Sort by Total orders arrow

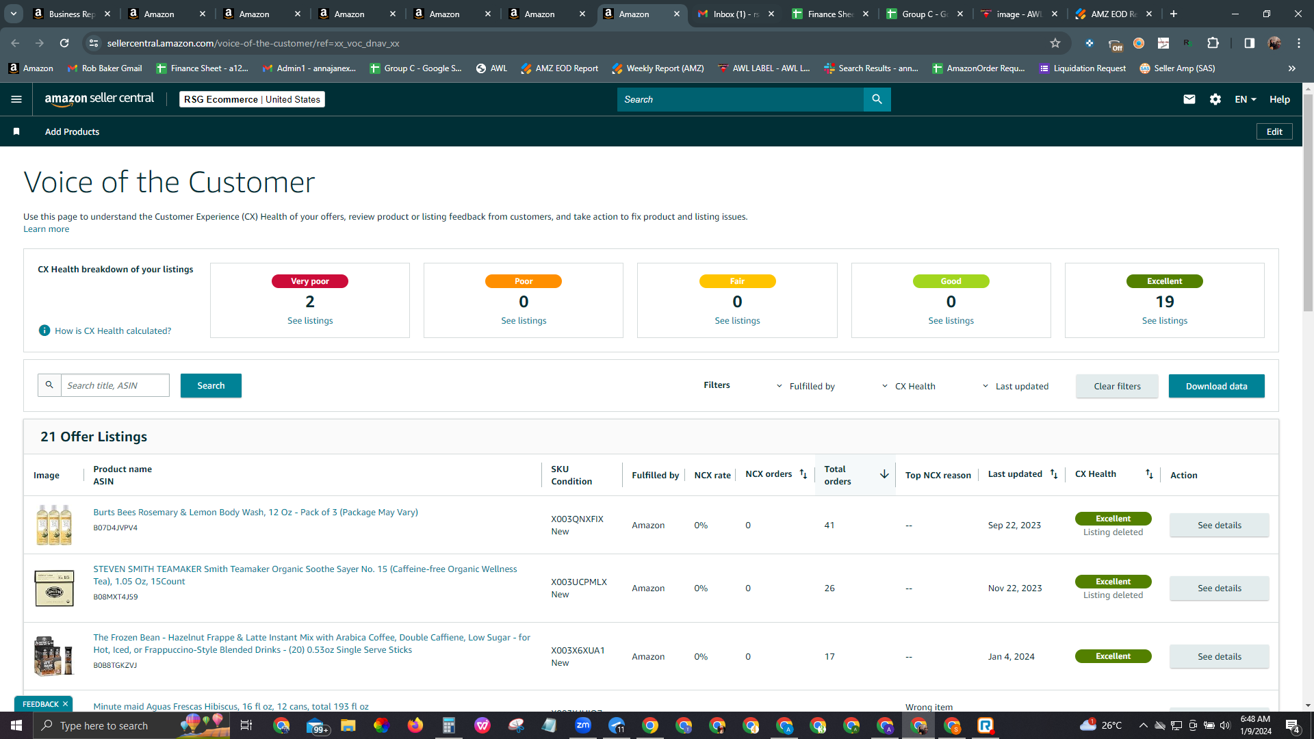(x=884, y=474)
